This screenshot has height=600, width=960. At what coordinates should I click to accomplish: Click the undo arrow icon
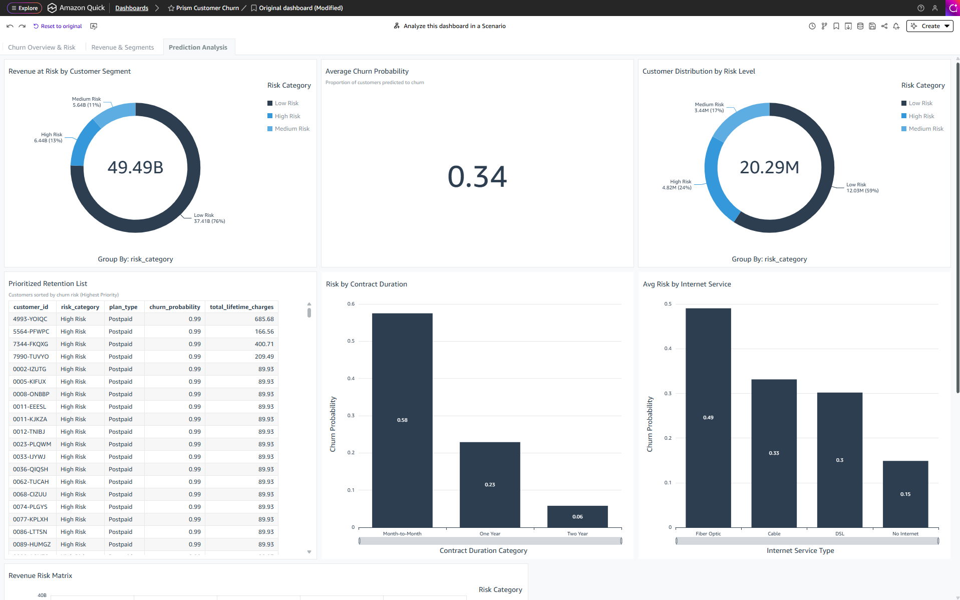pyautogui.click(x=10, y=26)
